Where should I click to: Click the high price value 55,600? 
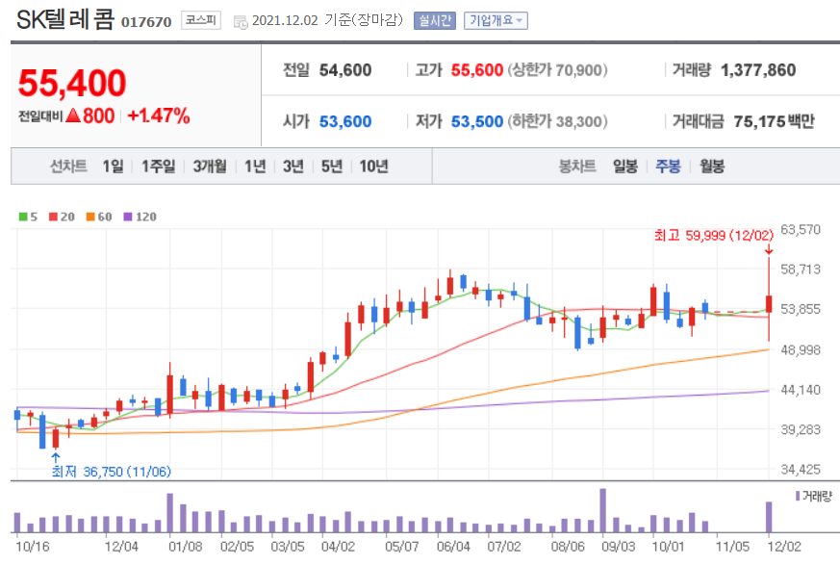click(x=477, y=70)
